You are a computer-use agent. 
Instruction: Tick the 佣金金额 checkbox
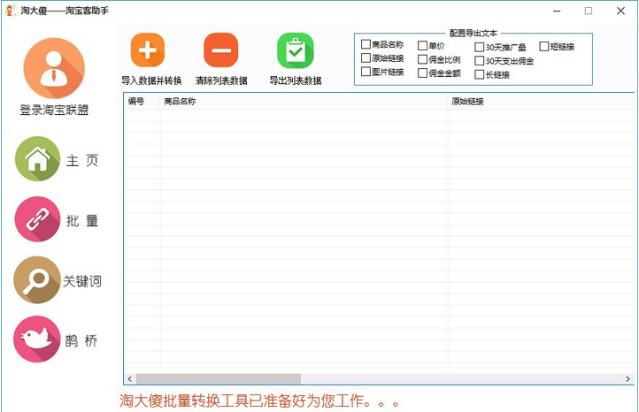click(422, 72)
